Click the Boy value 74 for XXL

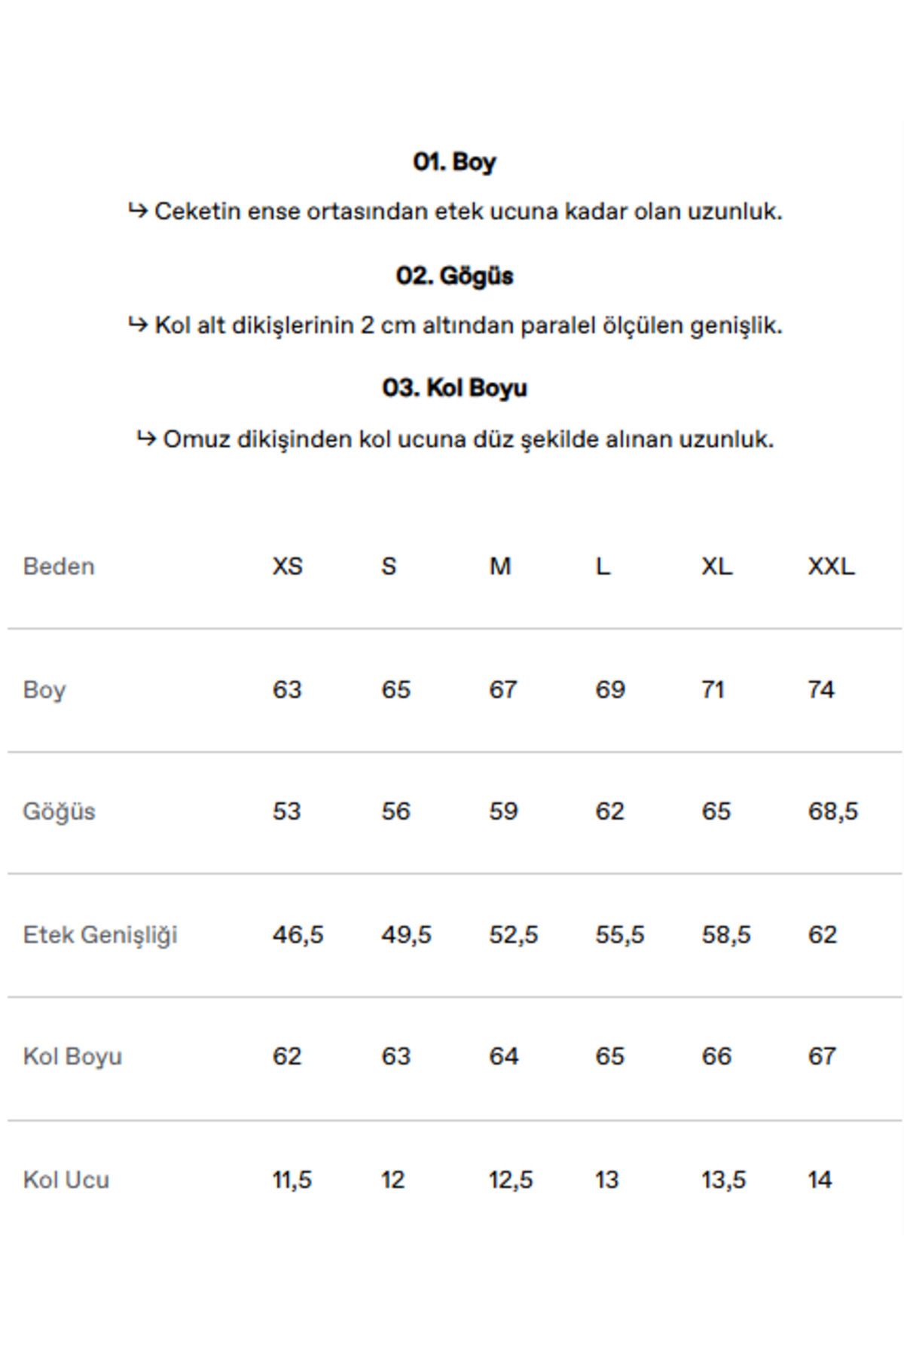coord(821,689)
